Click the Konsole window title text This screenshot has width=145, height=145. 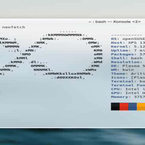coord(115,22)
